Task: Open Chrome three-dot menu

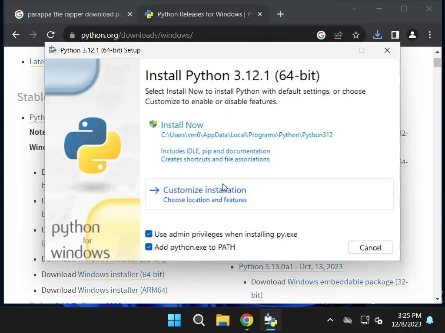Action: click(x=430, y=35)
